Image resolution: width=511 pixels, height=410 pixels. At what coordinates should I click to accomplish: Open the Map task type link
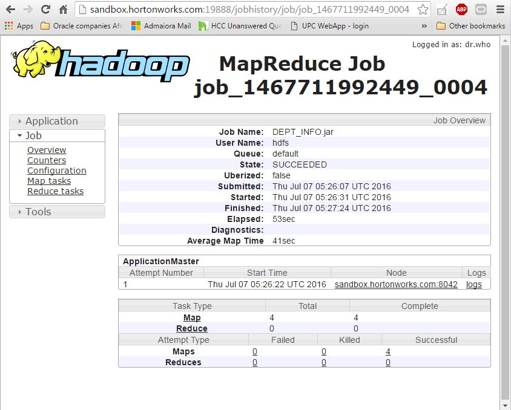(192, 317)
